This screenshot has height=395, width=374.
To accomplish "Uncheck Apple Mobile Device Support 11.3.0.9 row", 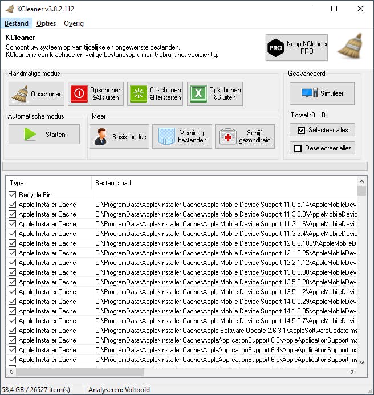I will click(12, 214).
